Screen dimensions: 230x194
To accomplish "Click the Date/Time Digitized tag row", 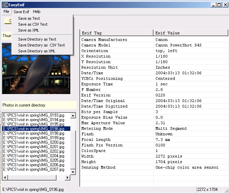I will pyautogui.click(x=117, y=106).
